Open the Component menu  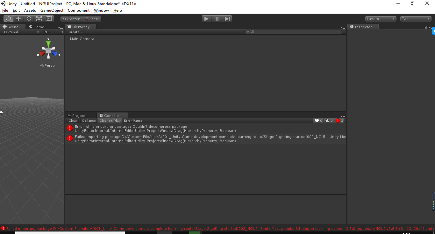(79, 10)
